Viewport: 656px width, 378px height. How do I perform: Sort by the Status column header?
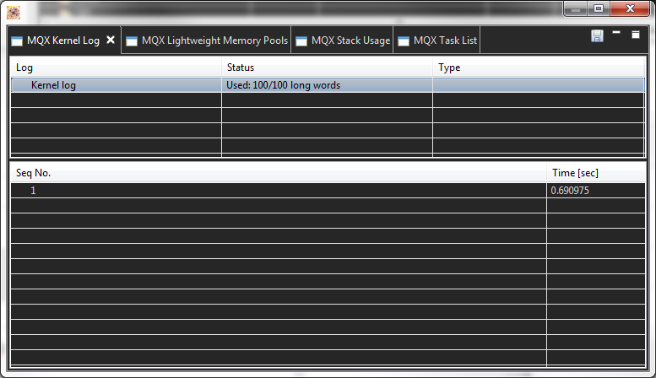[x=328, y=67]
